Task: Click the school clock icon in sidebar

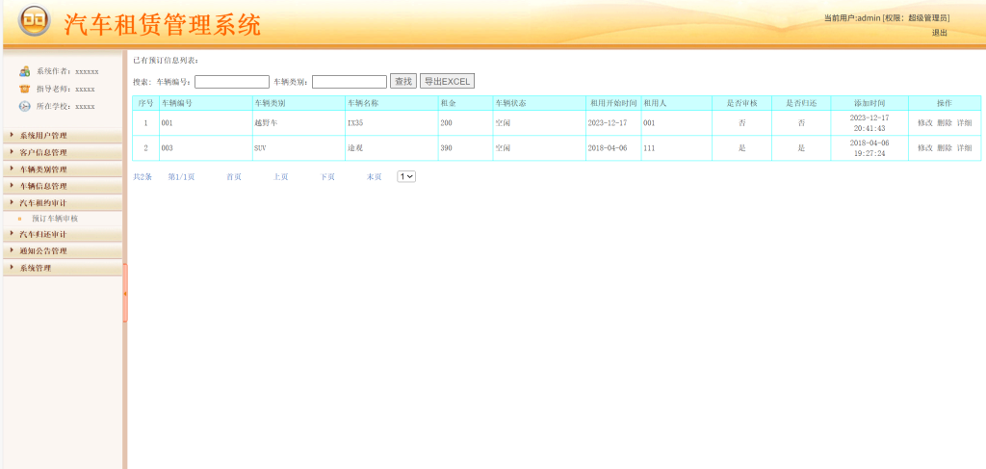Action: [x=24, y=106]
